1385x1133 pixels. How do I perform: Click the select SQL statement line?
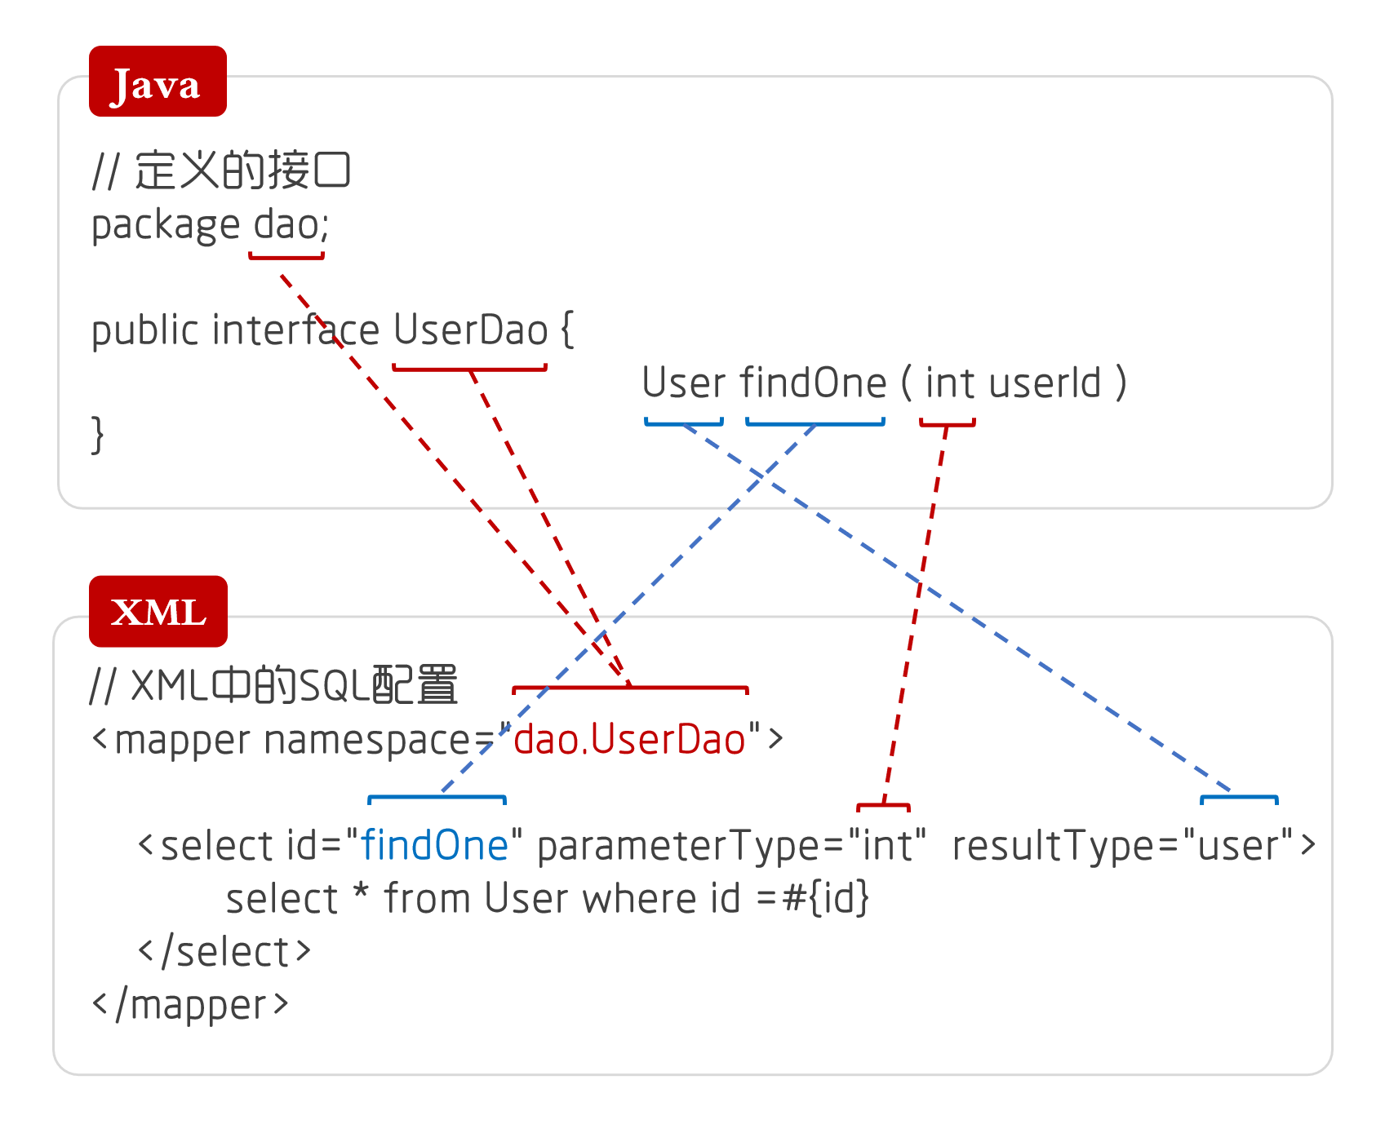[x=548, y=898]
